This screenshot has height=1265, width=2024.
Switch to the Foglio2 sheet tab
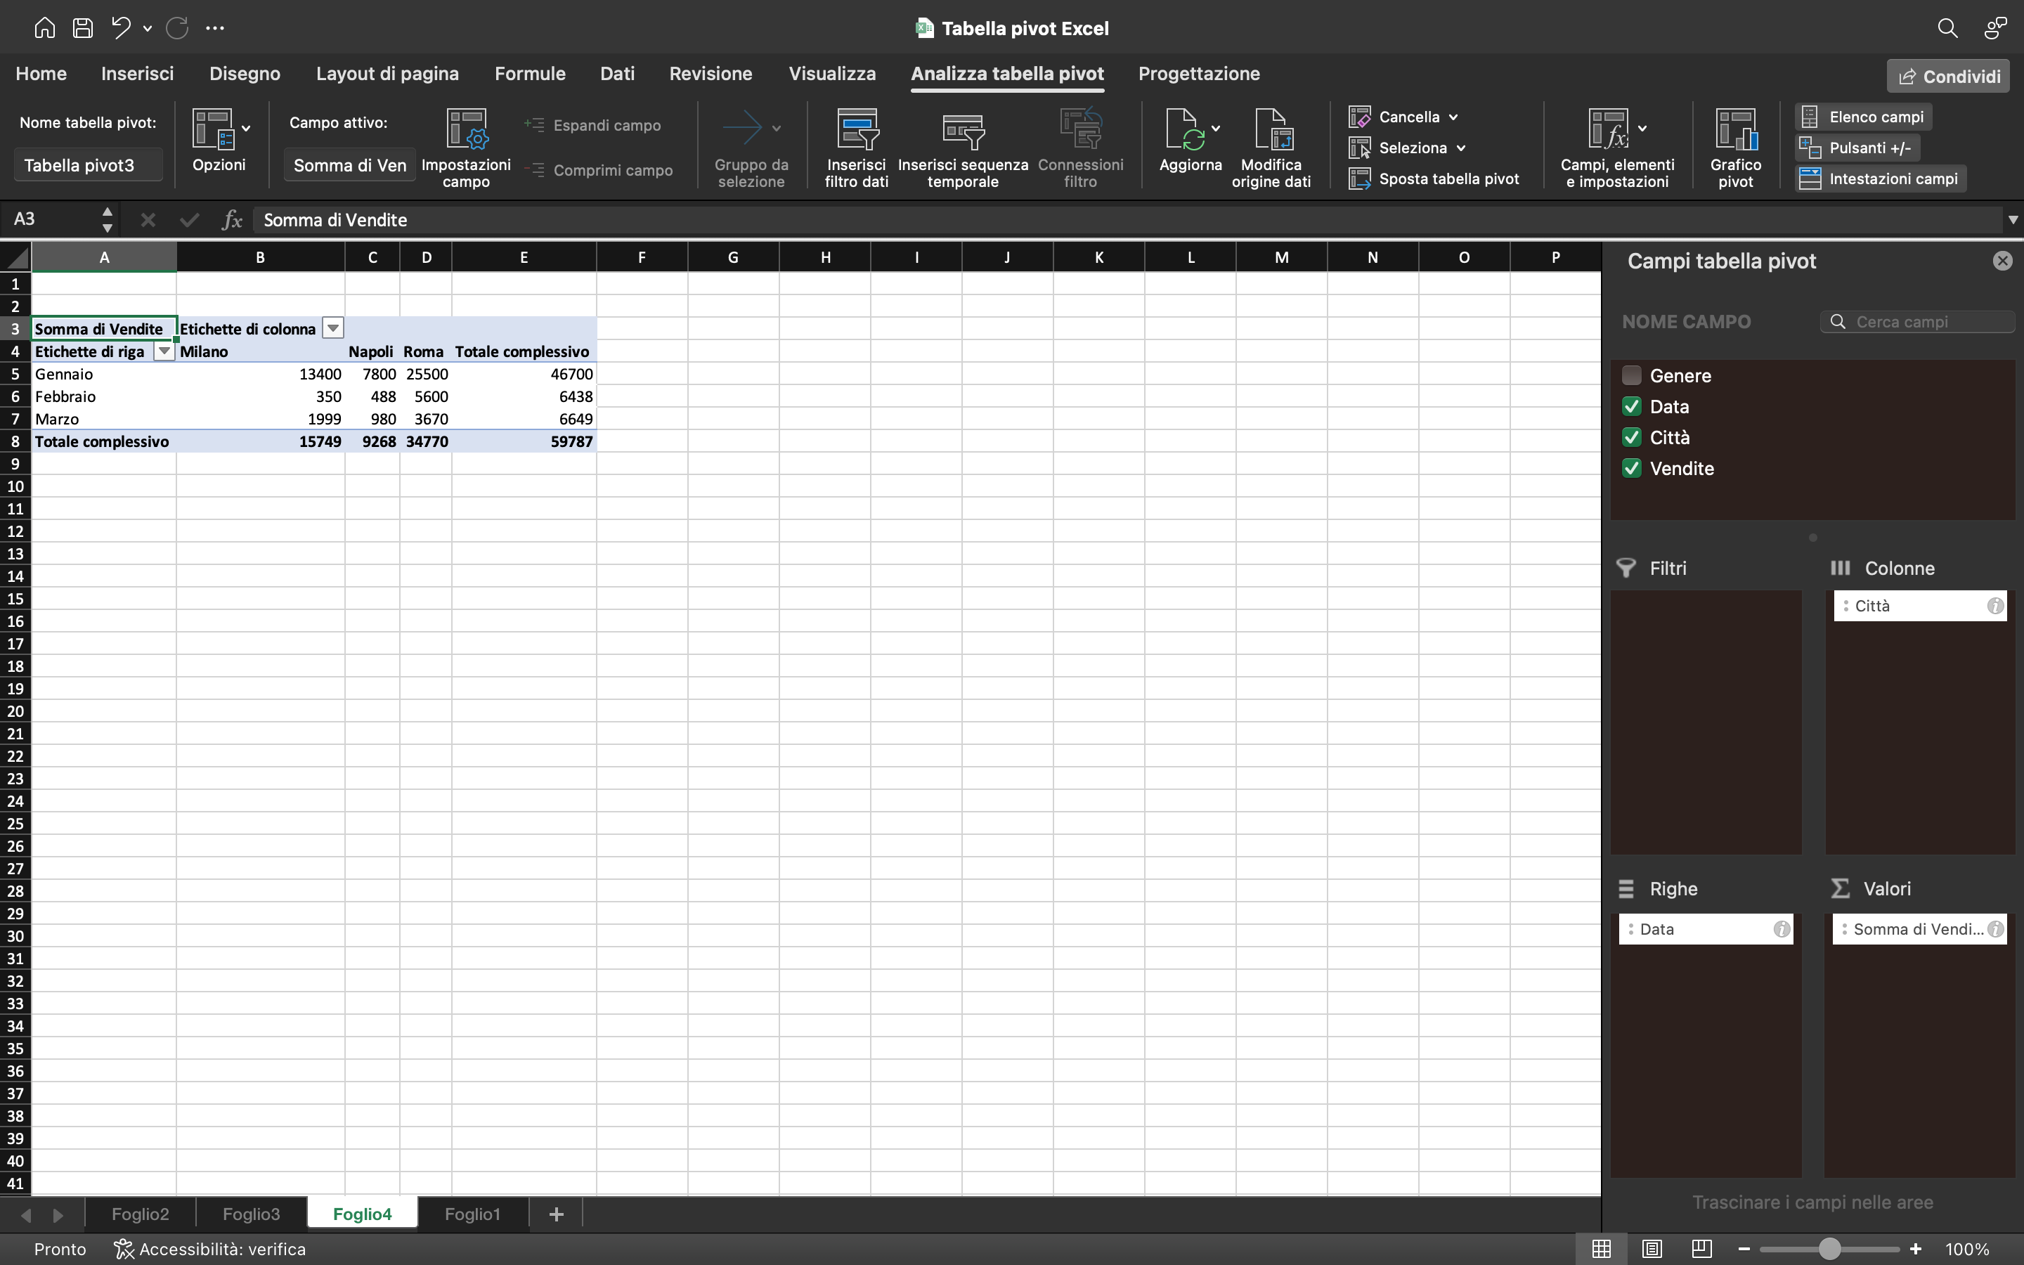pos(140,1213)
